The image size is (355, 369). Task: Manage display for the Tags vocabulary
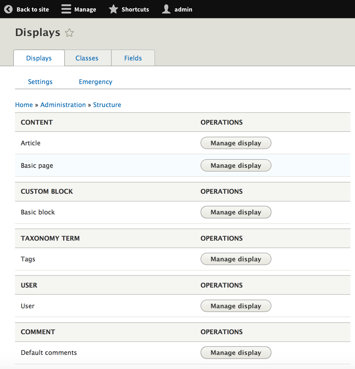point(236,259)
